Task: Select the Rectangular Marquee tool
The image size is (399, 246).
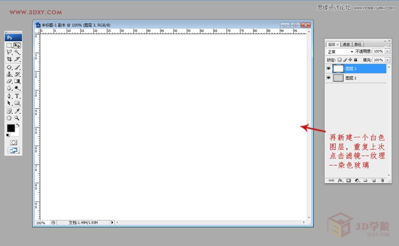Action: 9,45
